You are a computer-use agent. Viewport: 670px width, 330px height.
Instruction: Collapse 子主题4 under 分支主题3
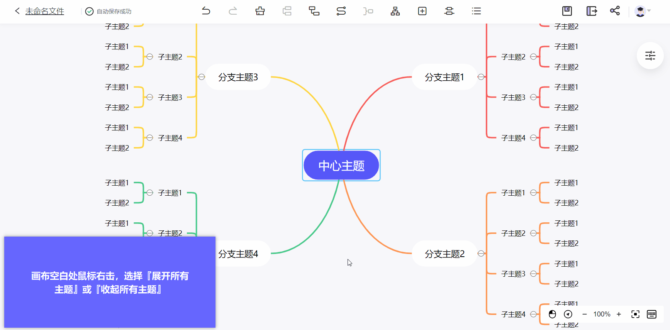[150, 138]
